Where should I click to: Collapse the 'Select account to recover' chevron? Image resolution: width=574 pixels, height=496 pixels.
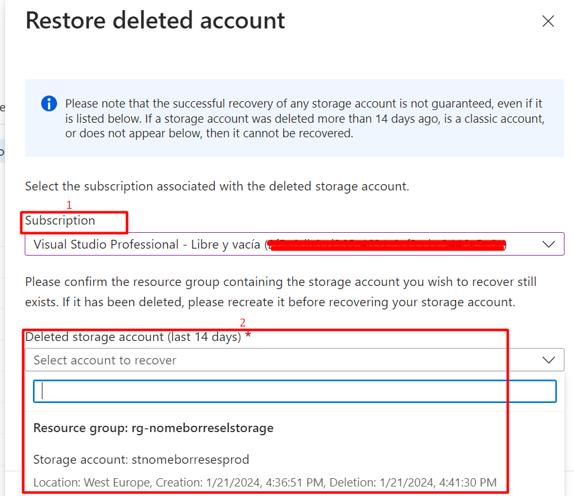tap(549, 360)
